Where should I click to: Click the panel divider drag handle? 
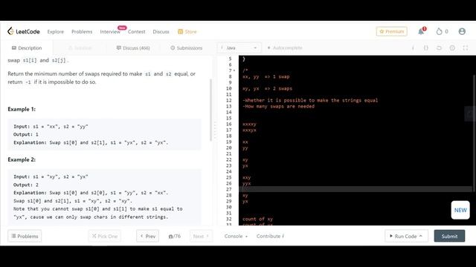215,131
